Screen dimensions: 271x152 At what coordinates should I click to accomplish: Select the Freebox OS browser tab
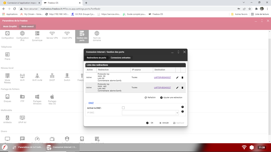coord(62,3)
